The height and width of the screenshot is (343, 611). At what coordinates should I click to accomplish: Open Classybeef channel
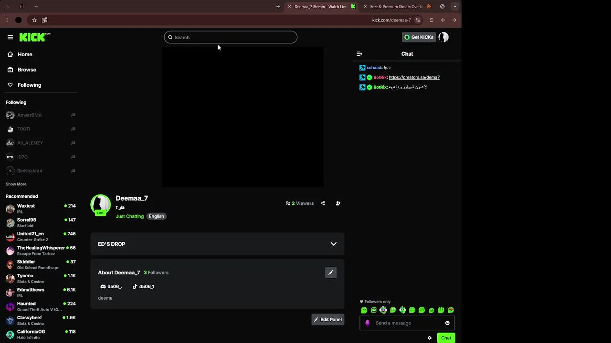tap(40, 320)
